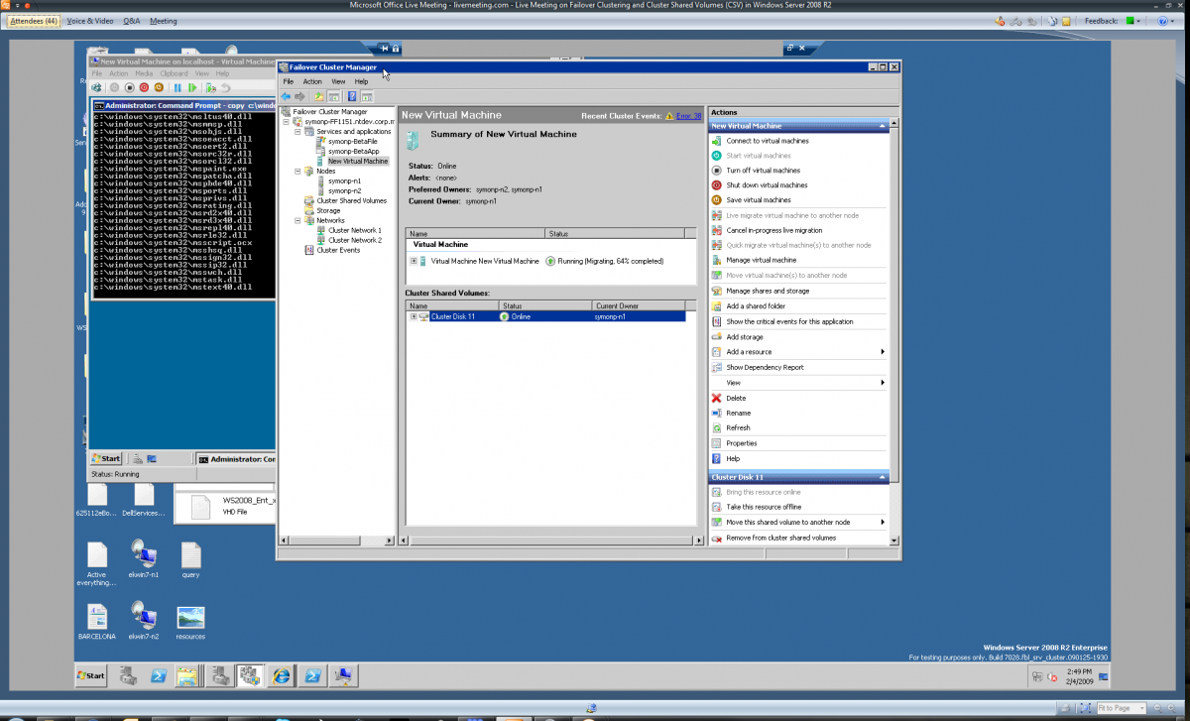The image size is (1190, 721).
Task: Click the green Feedback status indicator
Action: pos(1130,21)
